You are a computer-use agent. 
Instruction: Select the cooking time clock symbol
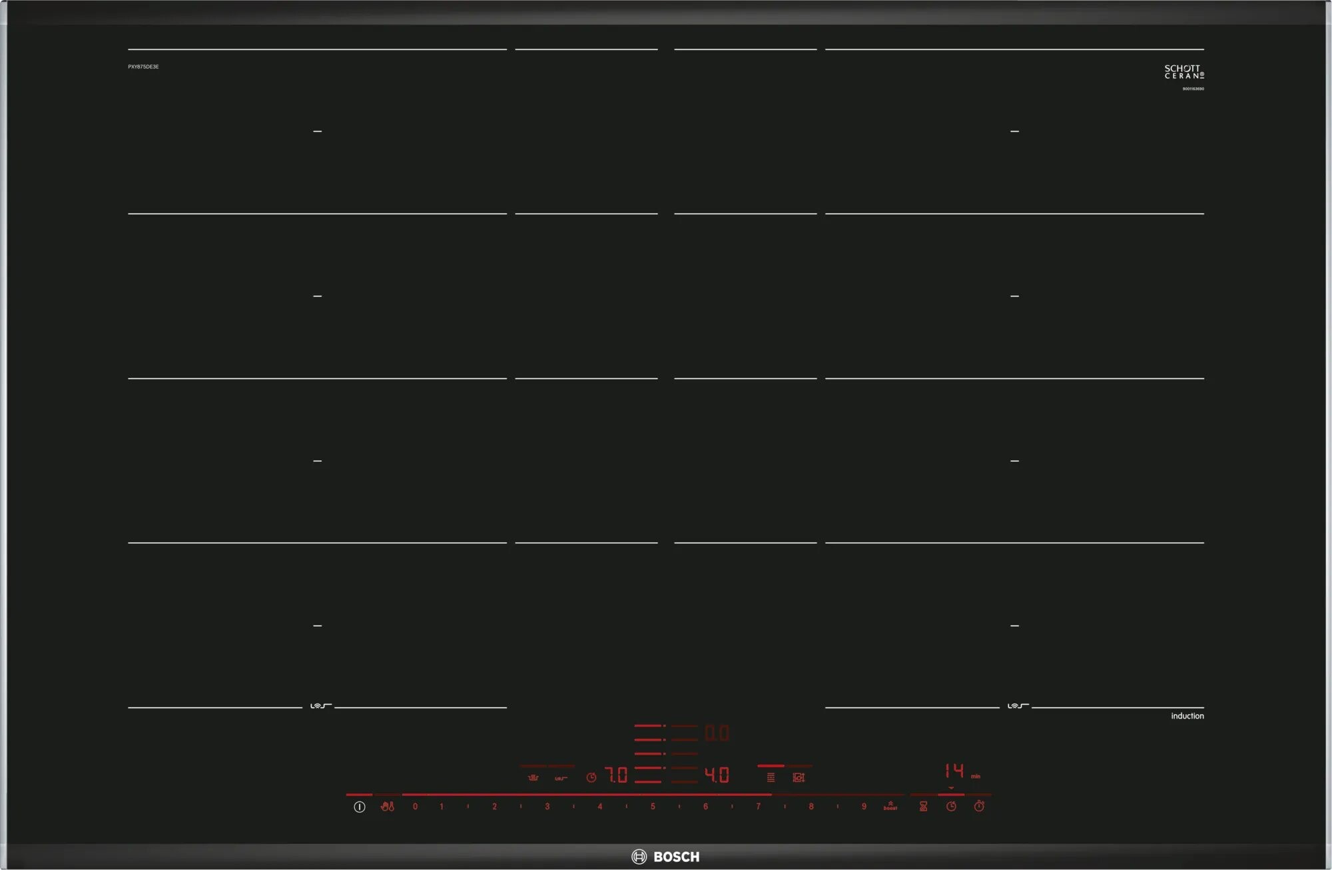pyautogui.click(x=951, y=807)
